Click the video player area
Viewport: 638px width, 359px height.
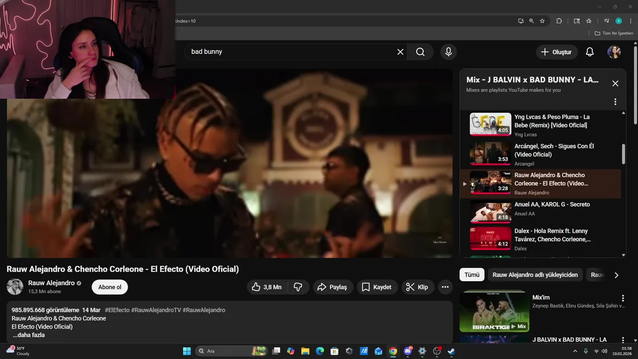(x=230, y=164)
